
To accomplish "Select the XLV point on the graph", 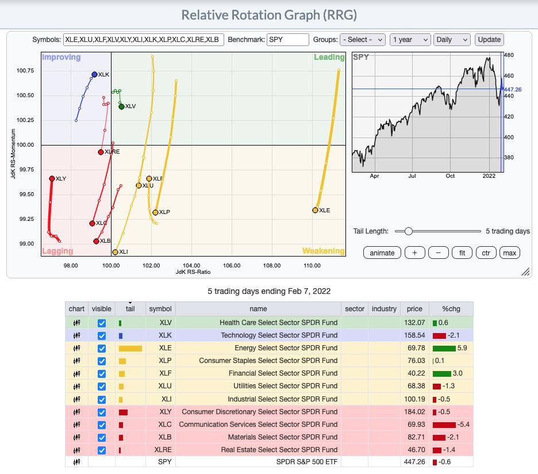I will point(121,106).
